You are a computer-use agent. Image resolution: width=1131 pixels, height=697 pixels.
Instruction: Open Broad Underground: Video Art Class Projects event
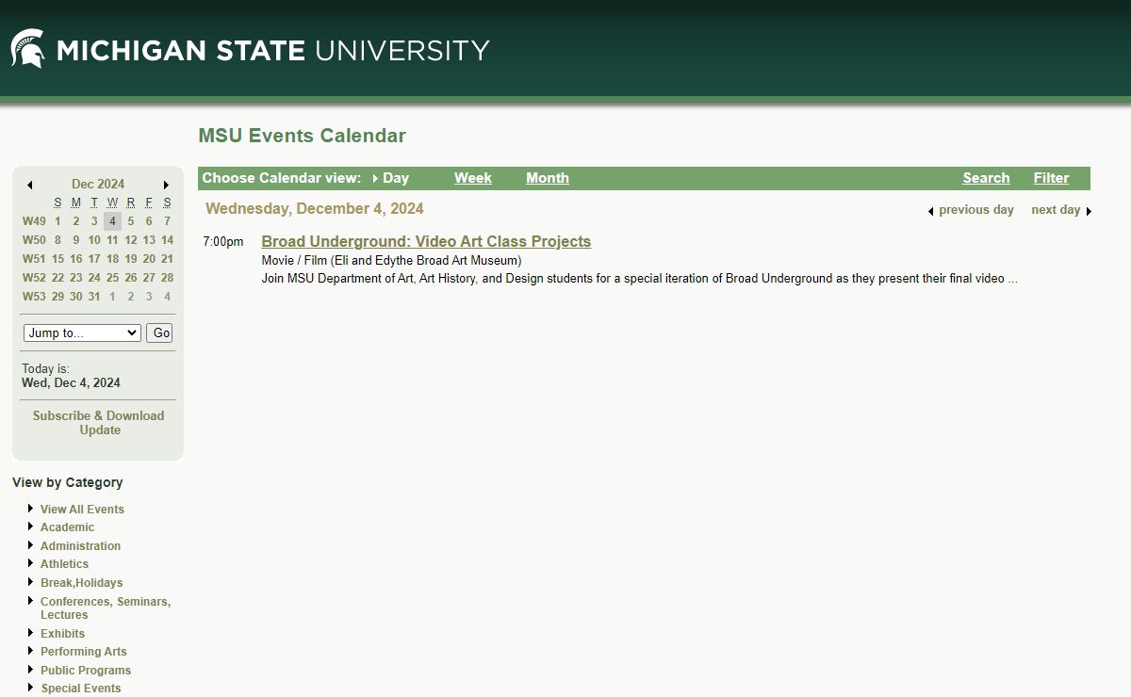[x=426, y=242]
